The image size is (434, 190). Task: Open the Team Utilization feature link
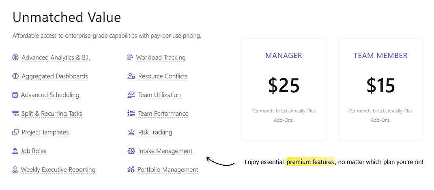point(159,95)
